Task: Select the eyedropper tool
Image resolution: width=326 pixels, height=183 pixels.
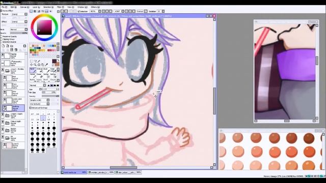Action: [x=46, y=65]
